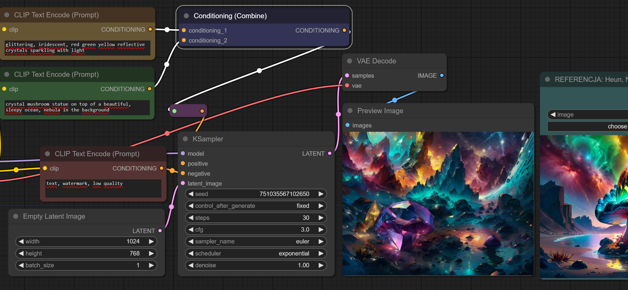Decrease the cfg value with left arrow
Image resolution: width=628 pixels, height=290 pixels.
(x=191, y=230)
